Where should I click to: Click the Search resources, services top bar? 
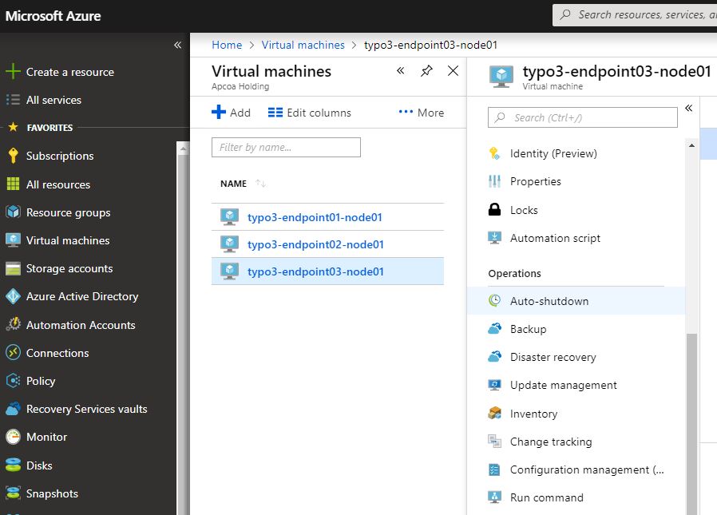[x=635, y=14]
